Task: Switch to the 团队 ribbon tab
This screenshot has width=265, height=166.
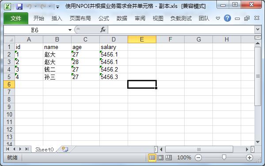Action: click(204, 18)
